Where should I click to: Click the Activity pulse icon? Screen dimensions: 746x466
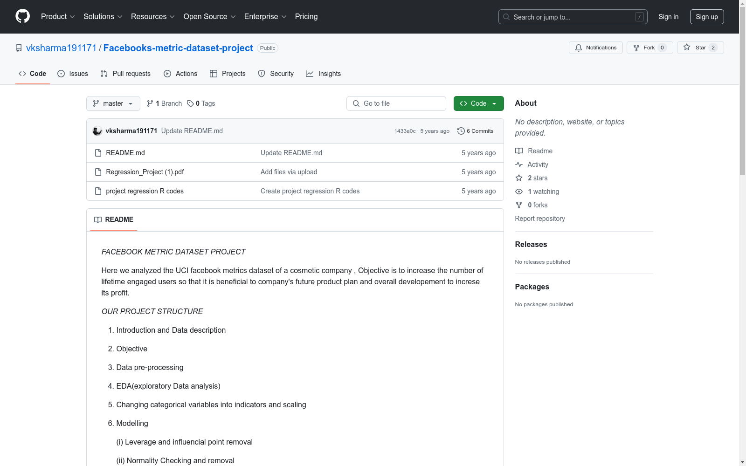pos(519,164)
